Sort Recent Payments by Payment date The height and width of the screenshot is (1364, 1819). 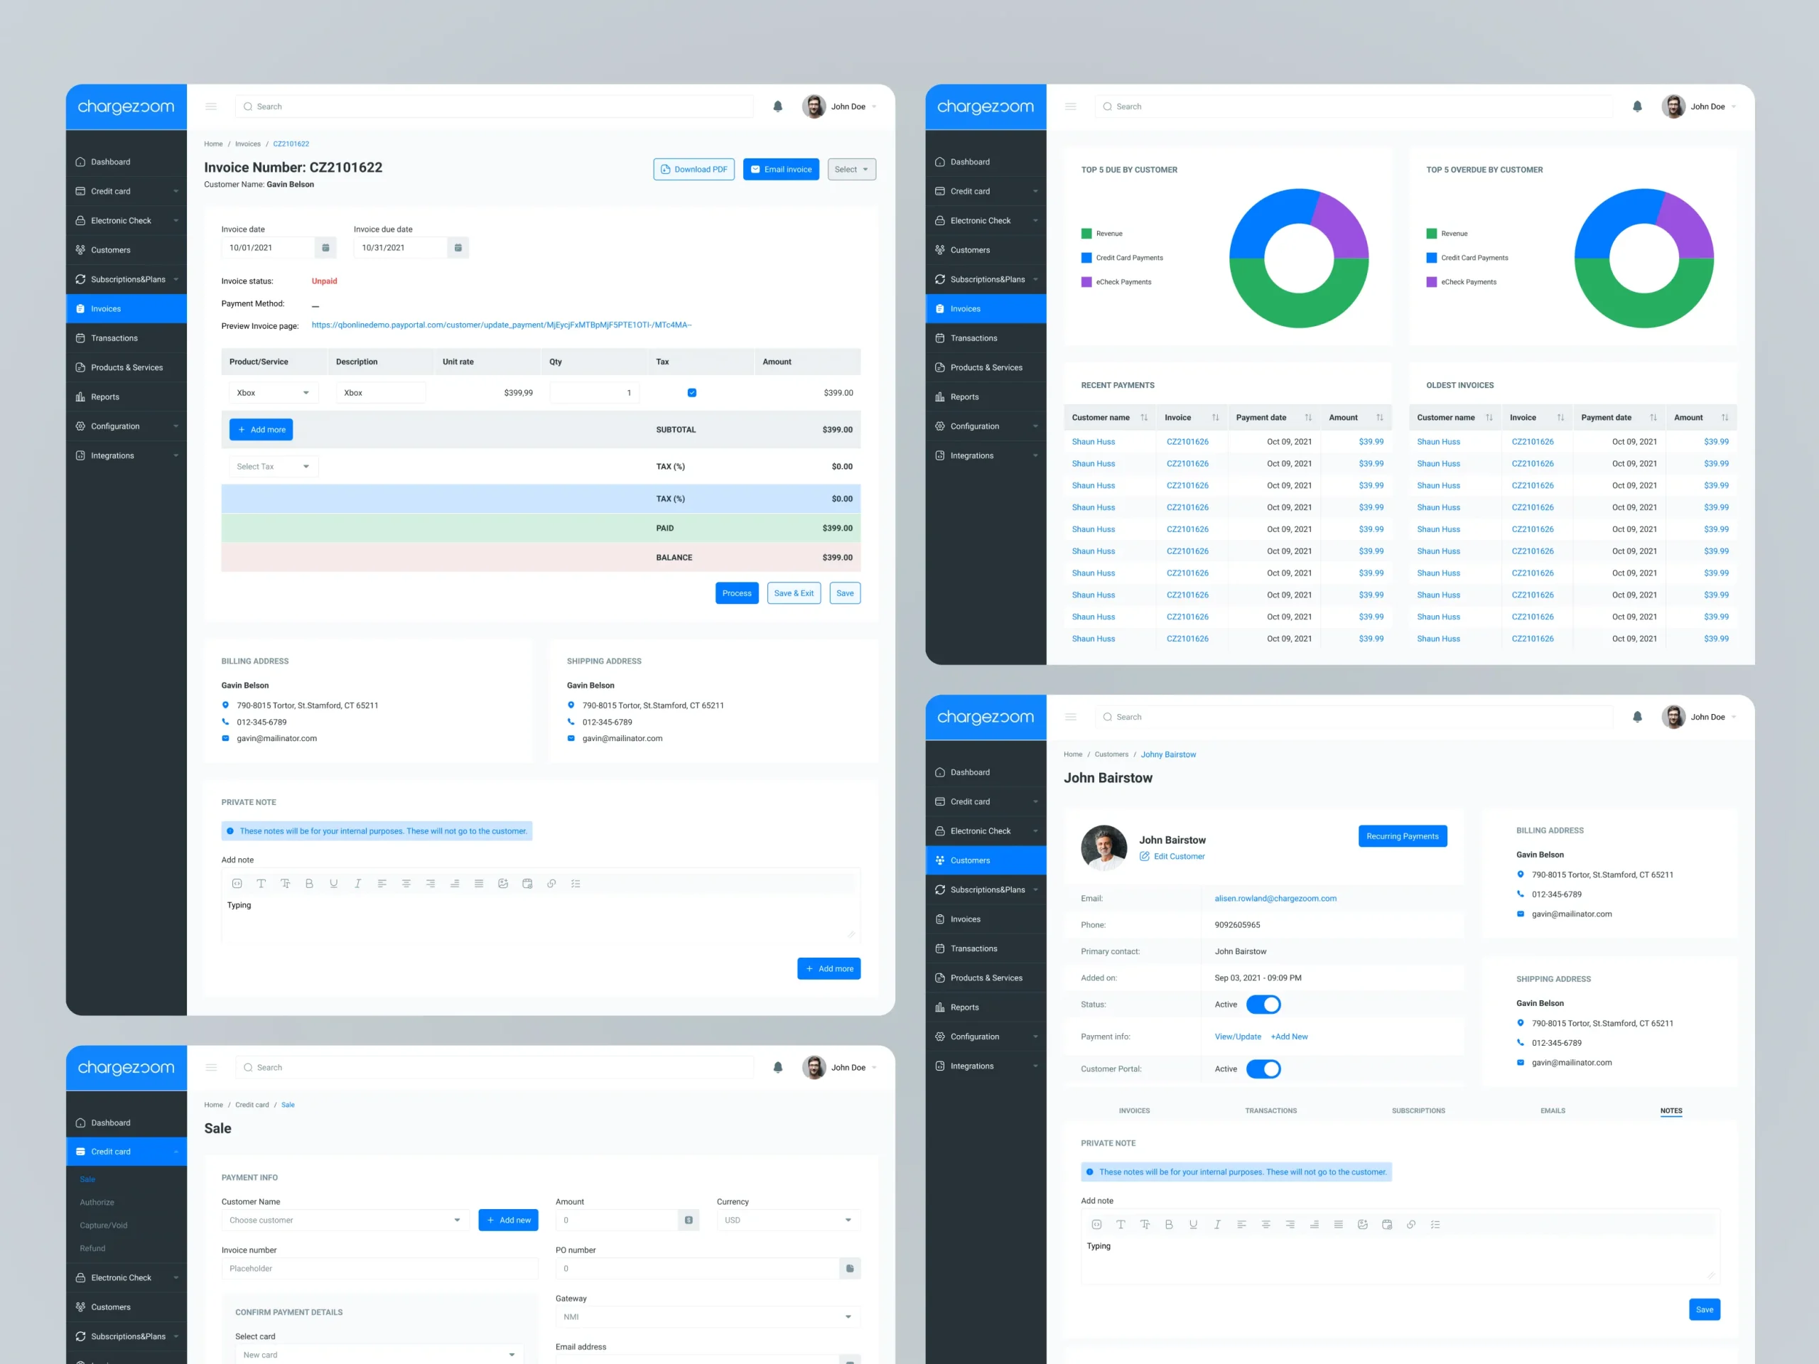click(1308, 418)
